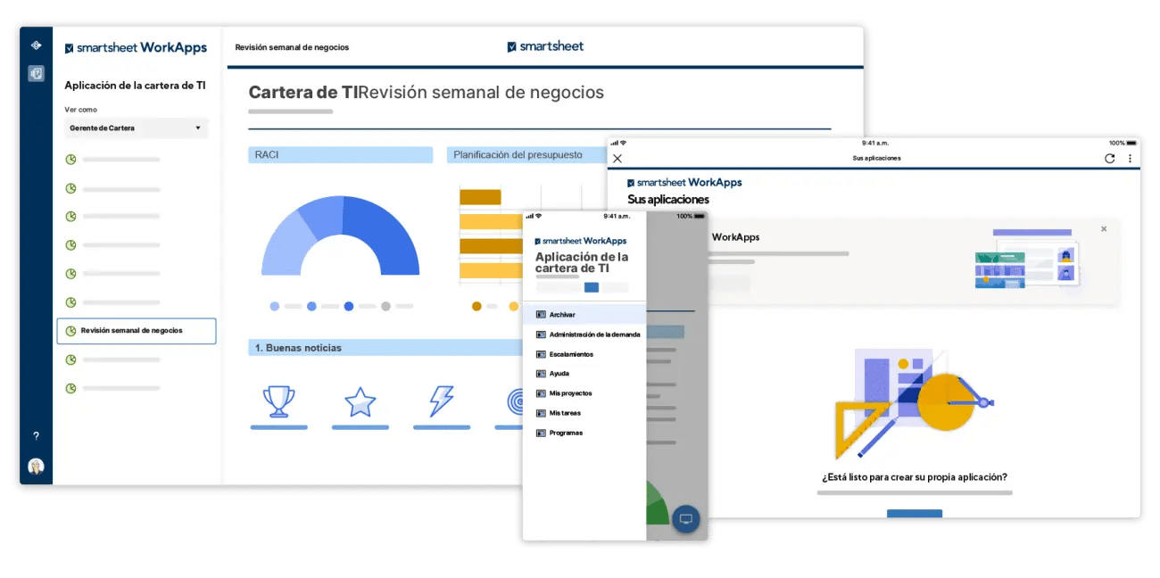The width and height of the screenshot is (1160, 578).
Task: Select Revisión semanal de negocios in the sidebar
Action: [136, 330]
